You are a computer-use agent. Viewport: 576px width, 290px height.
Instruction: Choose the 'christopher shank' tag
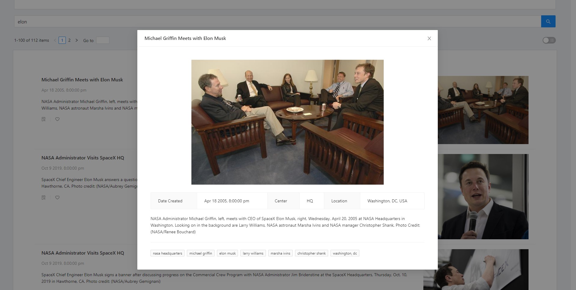coord(311,253)
